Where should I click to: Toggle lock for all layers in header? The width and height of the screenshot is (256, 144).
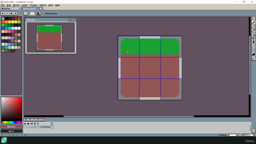click(28, 124)
